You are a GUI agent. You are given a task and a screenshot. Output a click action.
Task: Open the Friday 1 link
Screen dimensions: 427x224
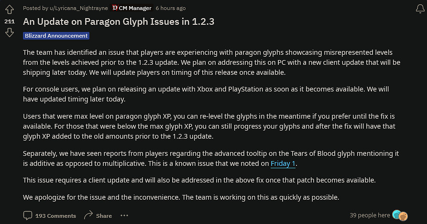tap(283, 164)
